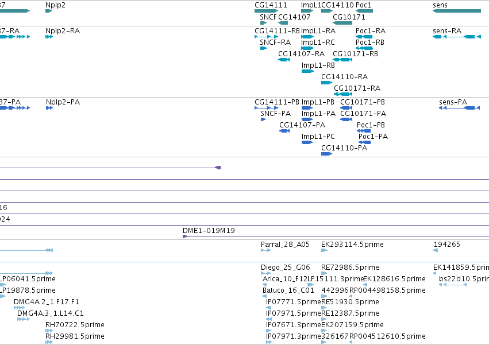
Task: Select the RE51930.5prime EST label
Action: tap(350, 302)
